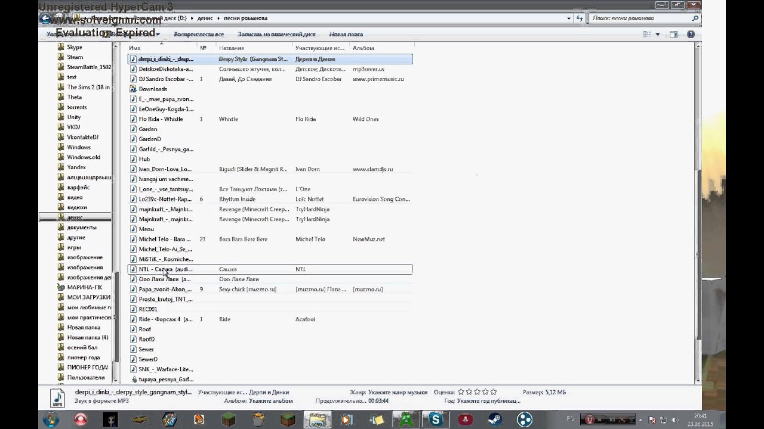Open the view options dropdown arrow
Viewport: 764px width, 429px height.
(x=658, y=35)
